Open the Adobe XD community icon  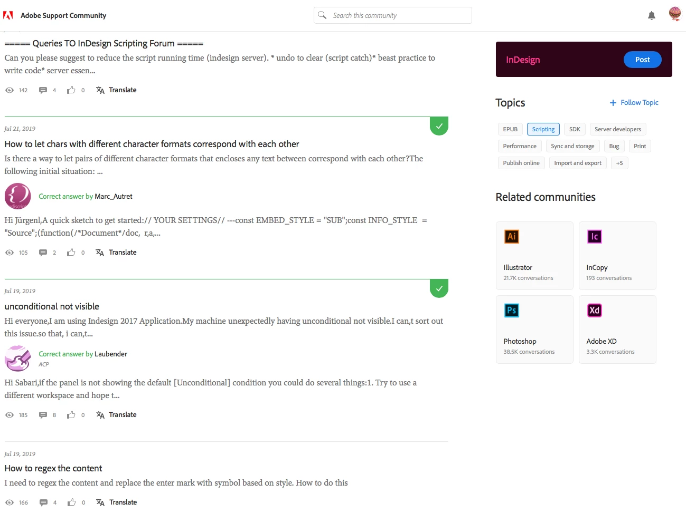click(x=594, y=310)
